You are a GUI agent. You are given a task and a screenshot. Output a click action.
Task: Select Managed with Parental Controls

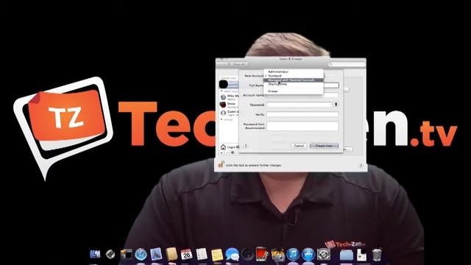[x=293, y=80]
